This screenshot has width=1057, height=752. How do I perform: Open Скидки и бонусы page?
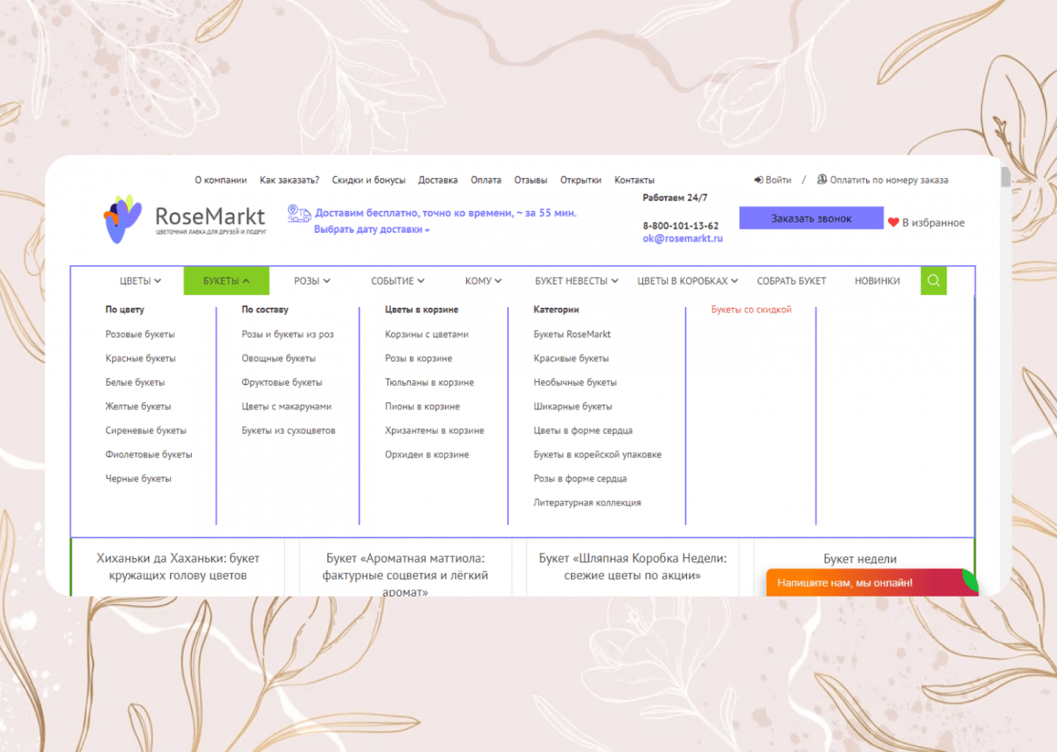(368, 180)
